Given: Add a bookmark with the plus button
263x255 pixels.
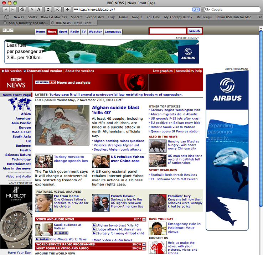Looking at the screenshot, I should 67,9.
